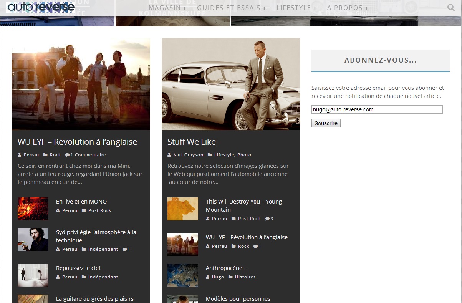
Task: Open Repoussez le ciel! article link
Action: (x=79, y=268)
